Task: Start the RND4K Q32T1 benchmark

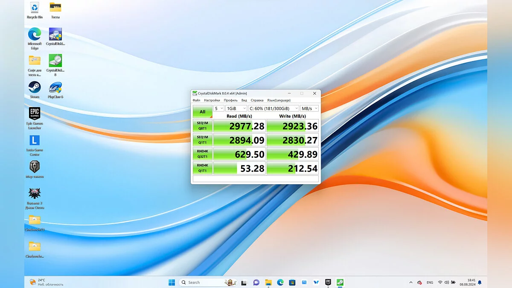Action: (x=202, y=154)
